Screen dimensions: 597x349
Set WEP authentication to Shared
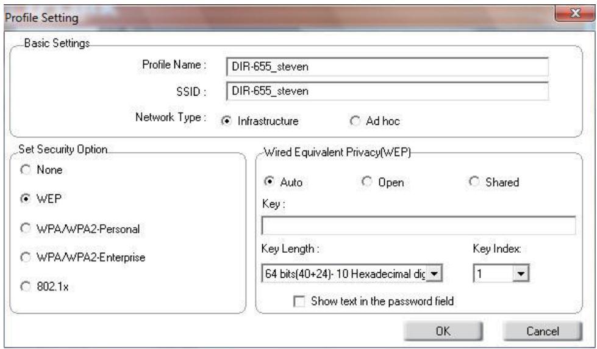point(474,182)
